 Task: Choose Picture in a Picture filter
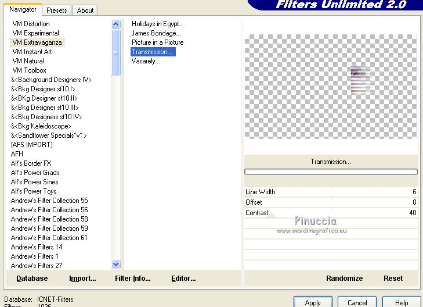tap(158, 42)
